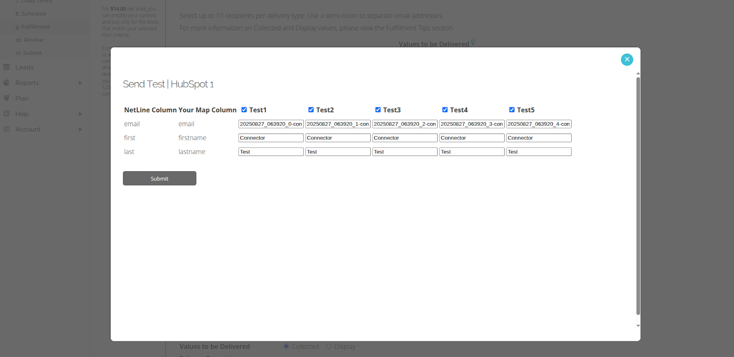Expand the Reports submenu arrow

pos(80,83)
